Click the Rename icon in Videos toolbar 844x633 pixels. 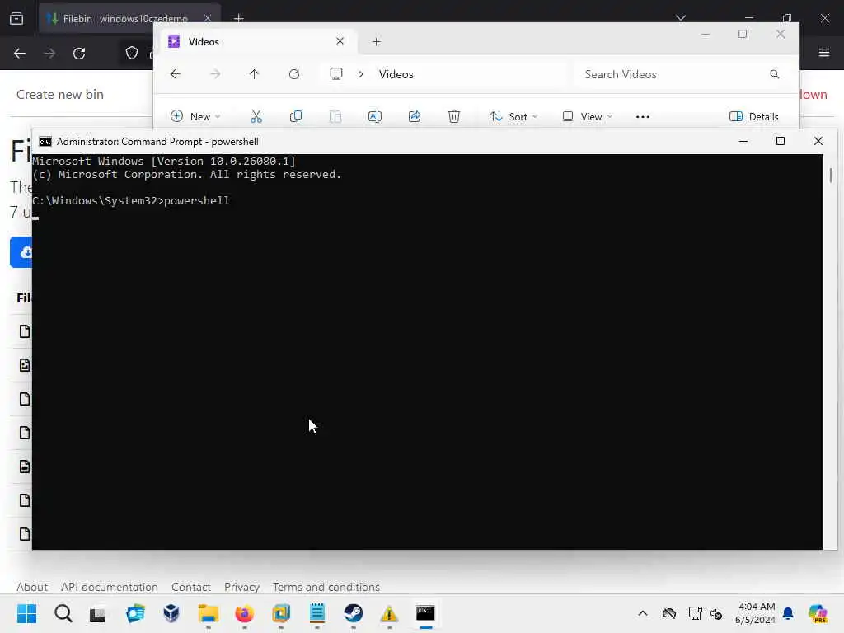(375, 116)
